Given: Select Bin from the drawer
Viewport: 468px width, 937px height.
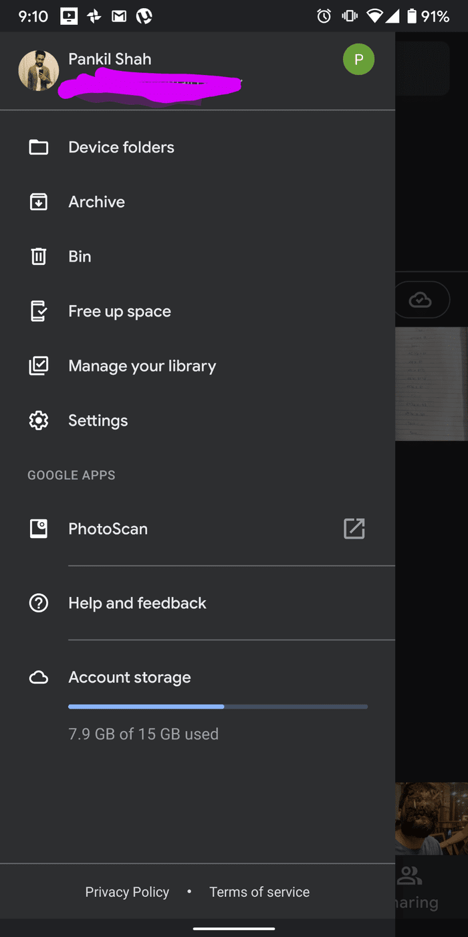Looking at the screenshot, I should coord(197,256).
